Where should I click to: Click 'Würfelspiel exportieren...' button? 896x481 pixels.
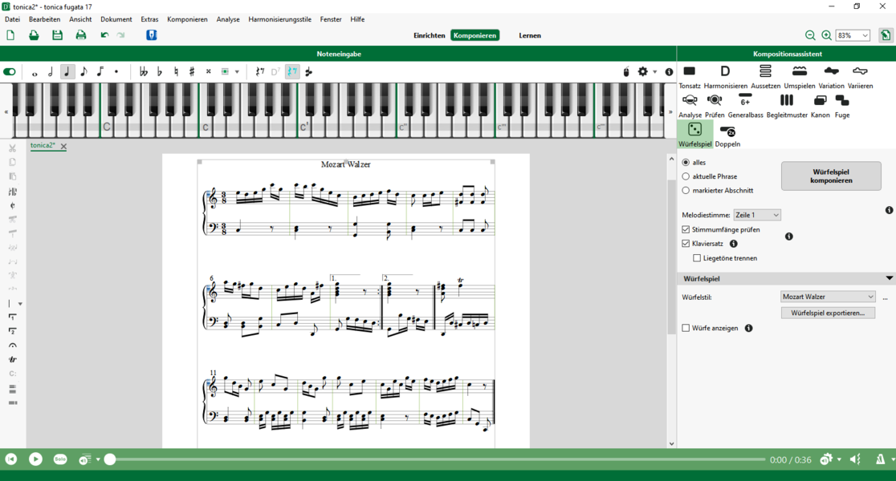828,313
